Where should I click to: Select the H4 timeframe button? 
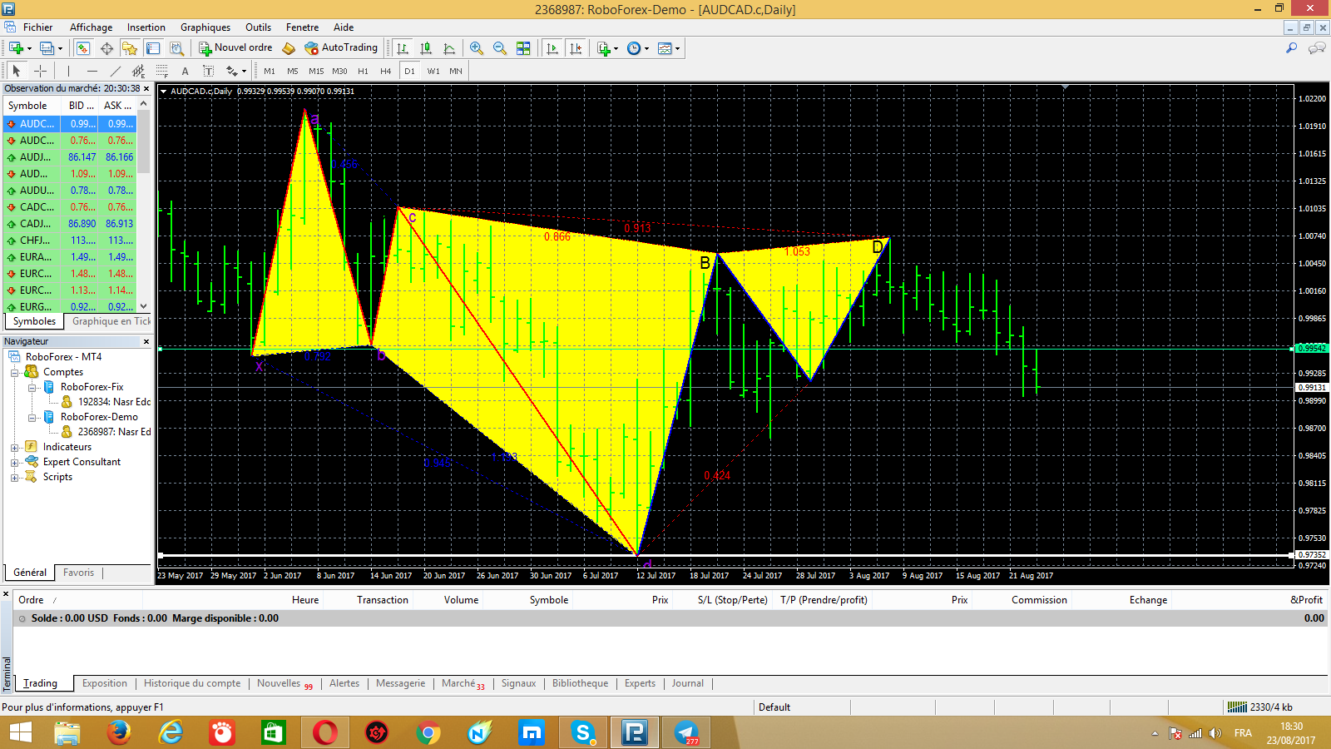click(385, 72)
